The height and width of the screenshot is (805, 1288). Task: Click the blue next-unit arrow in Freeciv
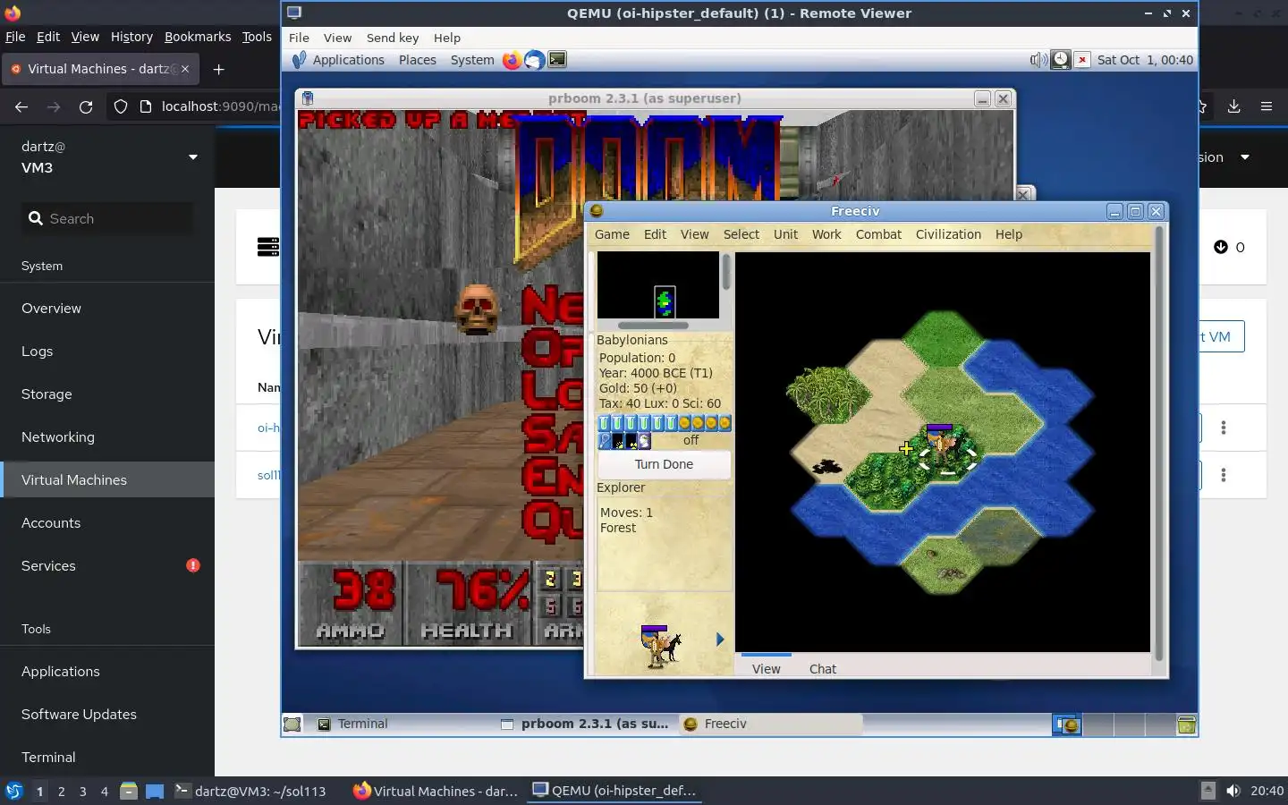point(720,639)
